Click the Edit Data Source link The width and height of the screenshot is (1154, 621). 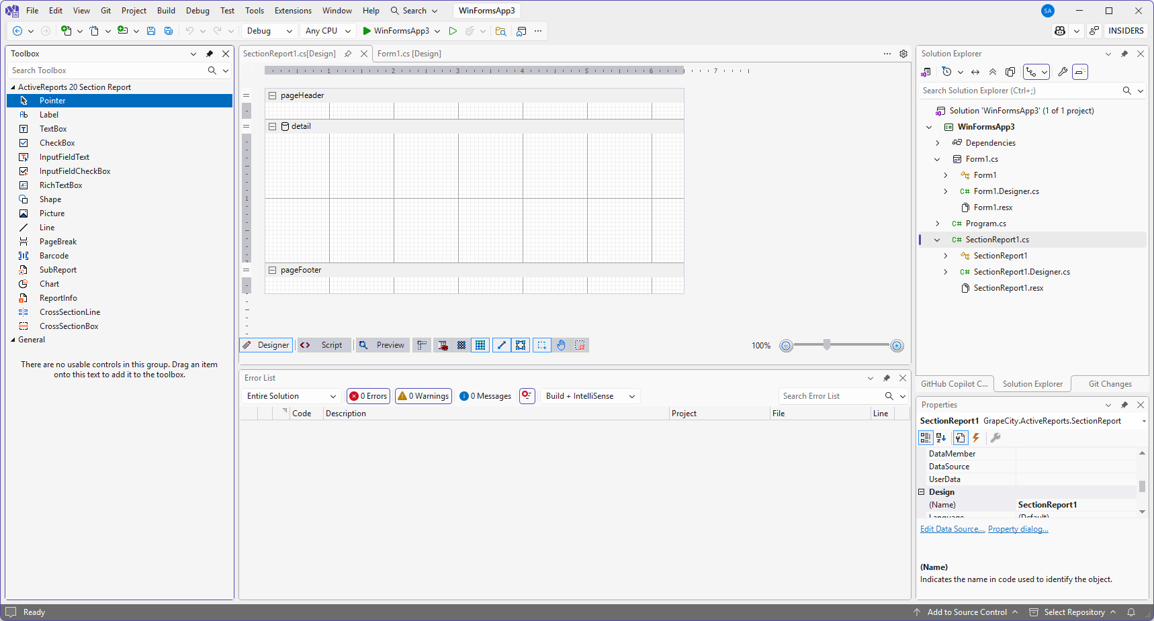[x=952, y=529]
